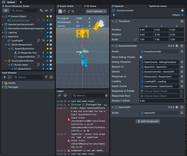This screenshot has width=187, height=156.
Task: Open the cloud asset library icon
Action: click(x=10, y=77)
